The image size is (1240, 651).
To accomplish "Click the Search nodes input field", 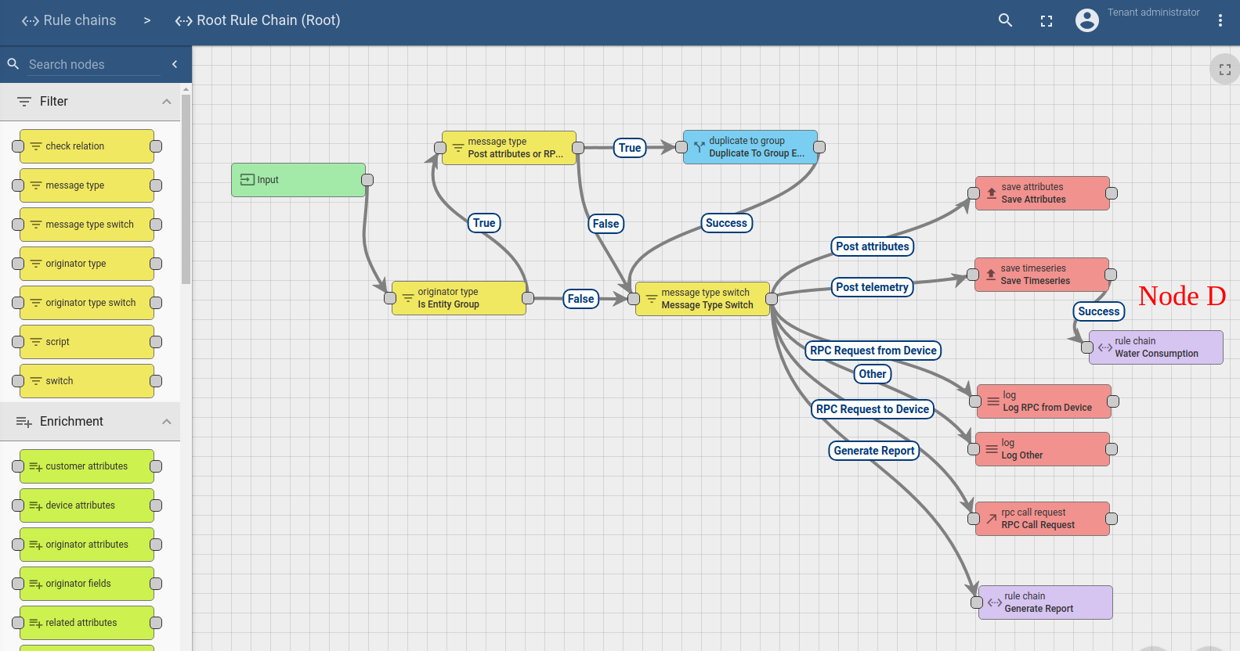I will 94,64.
